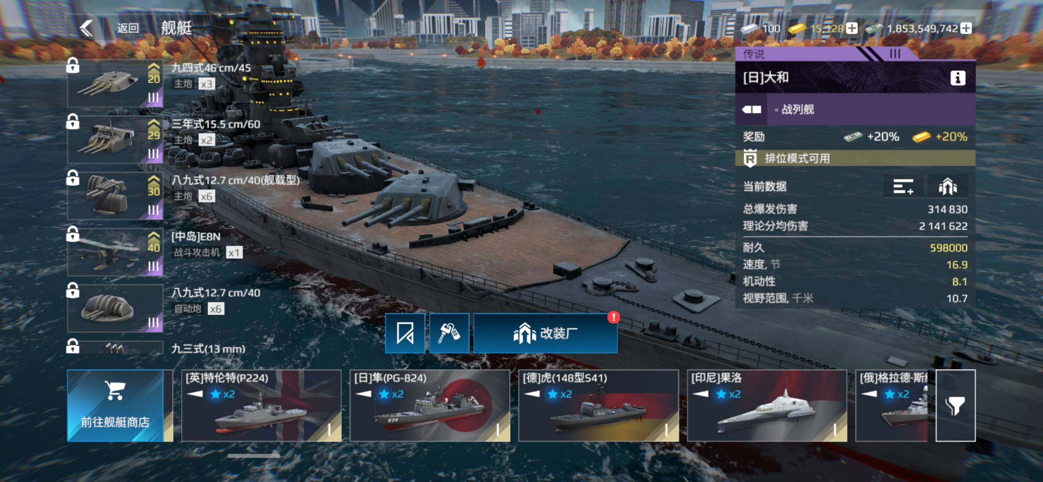Open the 改装厂 refit button
The width and height of the screenshot is (1043, 482).
pyautogui.click(x=545, y=333)
